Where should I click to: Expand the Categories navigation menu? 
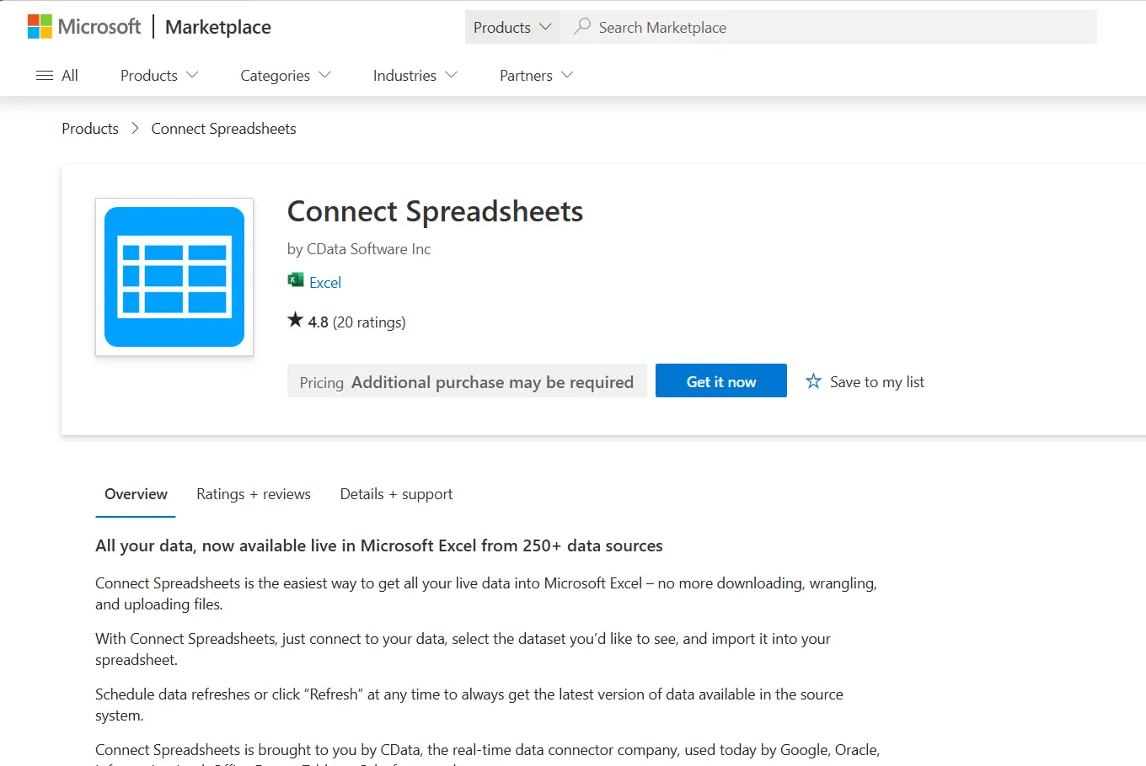click(x=286, y=76)
